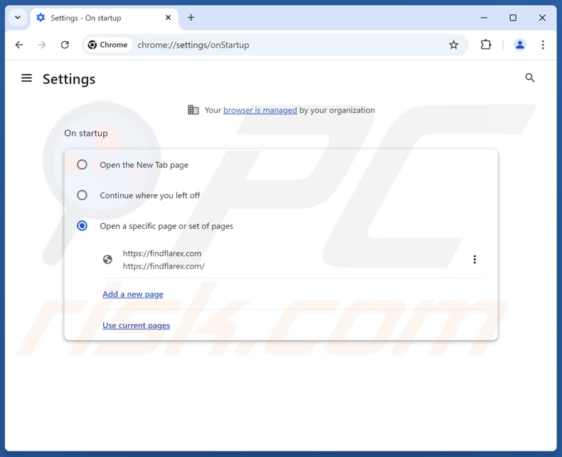The width and height of the screenshot is (562, 457).
Task: Expand the tab search dropdown arrow
Action: point(18,18)
